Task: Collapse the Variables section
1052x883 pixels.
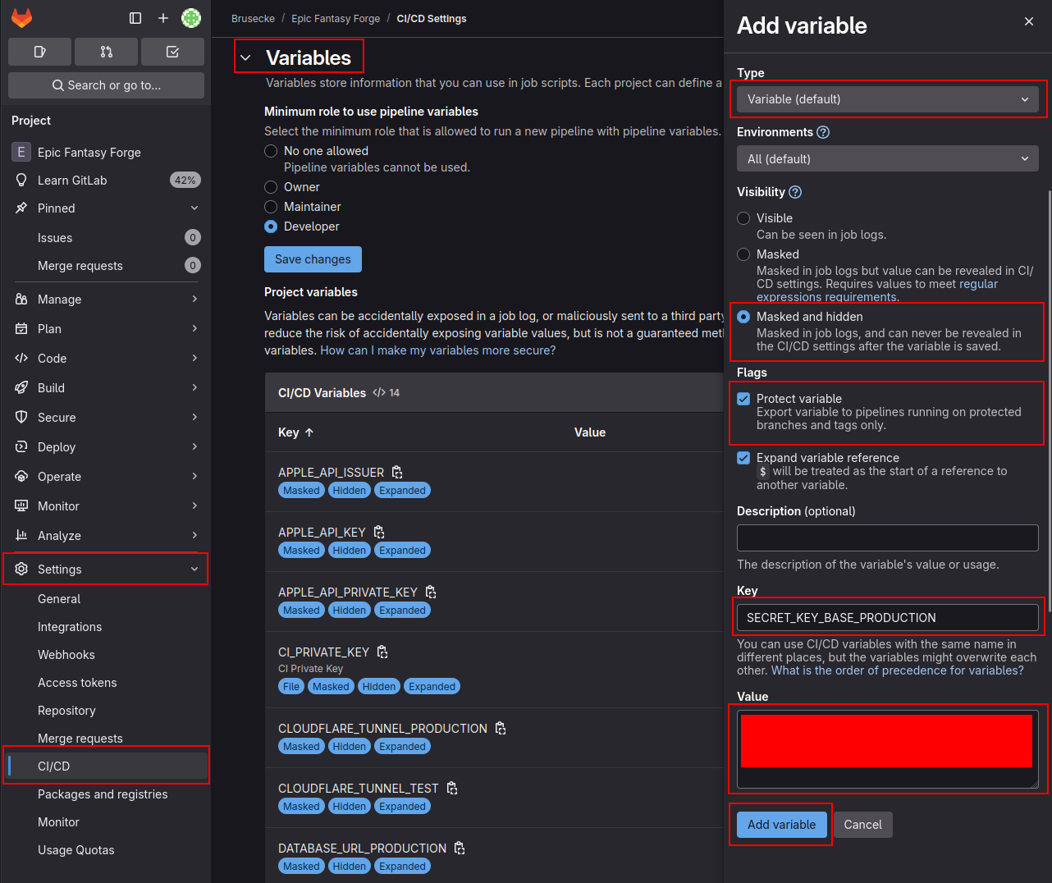Action: 245,57
